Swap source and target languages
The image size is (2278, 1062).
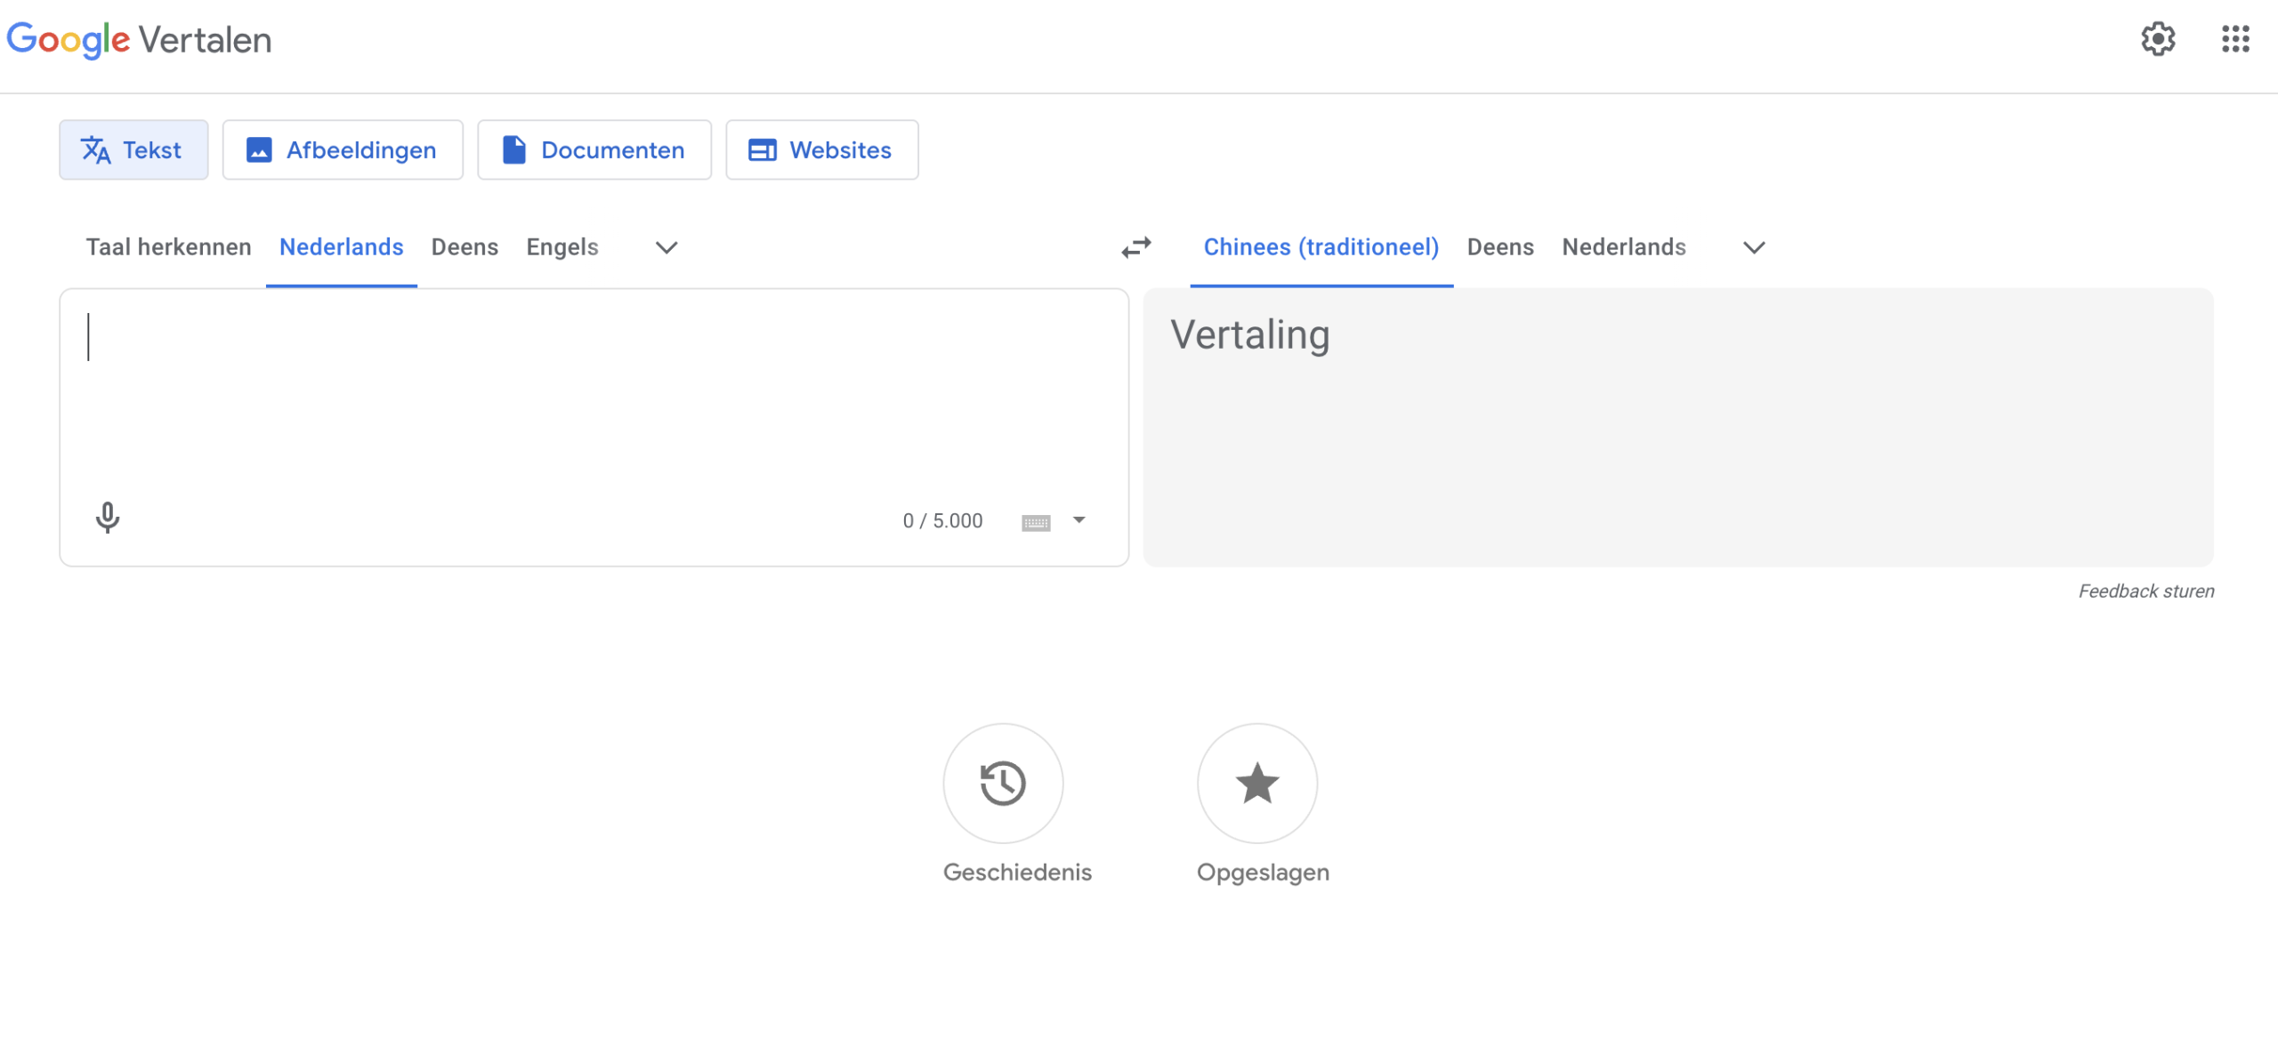(x=1136, y=247)
